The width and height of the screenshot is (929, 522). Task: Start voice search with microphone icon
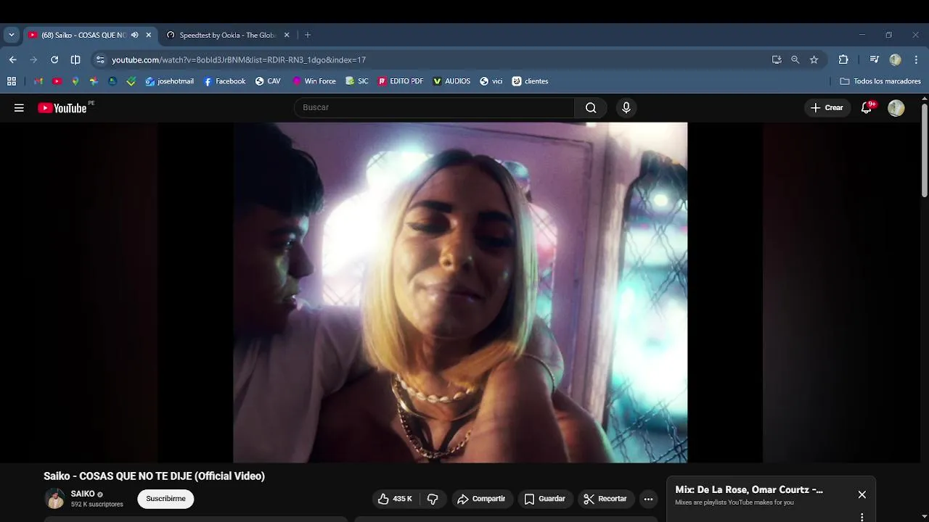[626, 107]
